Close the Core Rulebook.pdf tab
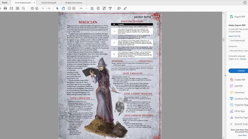 click(x=34, y=3)
